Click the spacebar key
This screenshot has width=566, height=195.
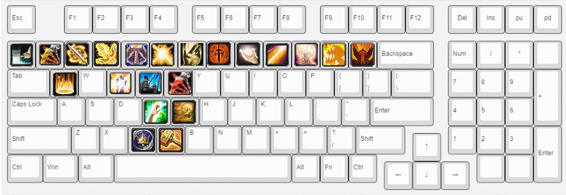tap(203, 168)
